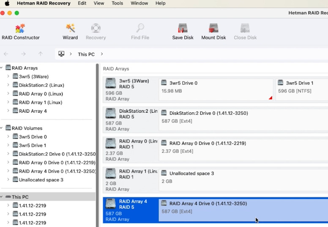Viewport: 328px width, 227px height.
Task: Select 3wr5 Drive 0 in the tree
Action: point(33,137)
